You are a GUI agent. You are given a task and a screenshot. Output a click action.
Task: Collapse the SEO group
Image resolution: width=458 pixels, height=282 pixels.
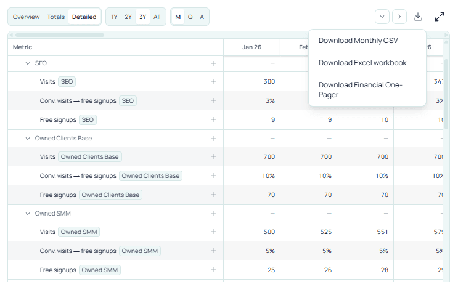28,63
